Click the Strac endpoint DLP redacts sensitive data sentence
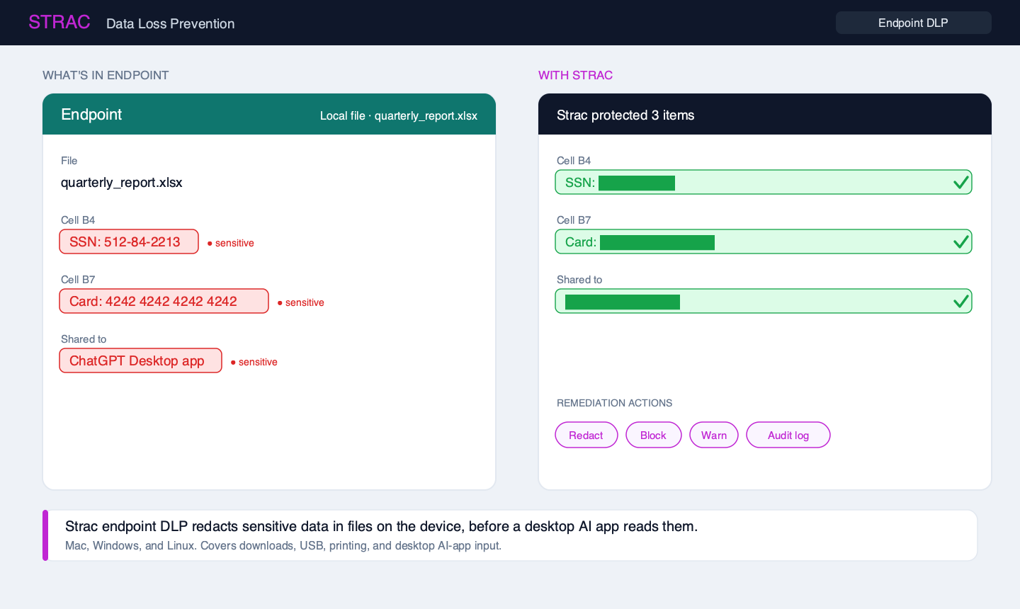This screenshot has width=1020, height=609. [381, 526]
